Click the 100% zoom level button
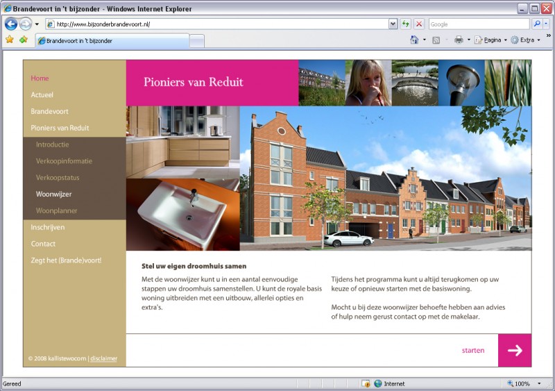 coord(519,384)
